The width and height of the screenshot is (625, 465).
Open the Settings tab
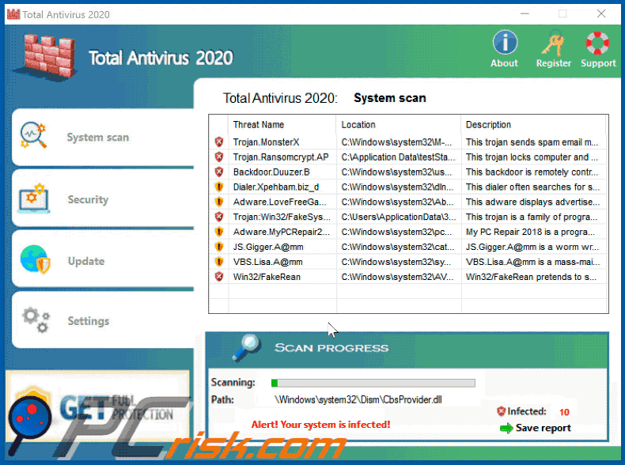pos(103,320)
